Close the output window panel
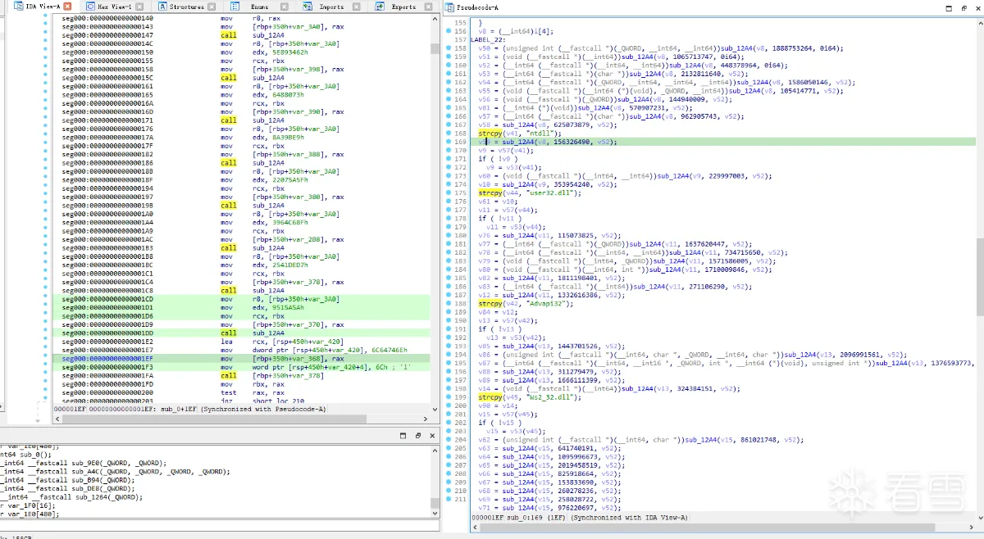This screenshot has width=984, height=539. coord(432,435)
